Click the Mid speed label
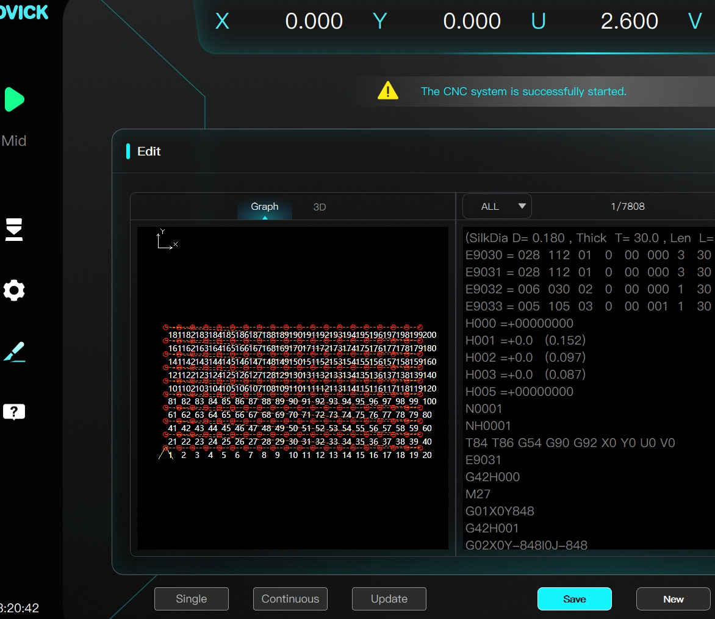The image size is (715, 619). (x=13, y=141)
